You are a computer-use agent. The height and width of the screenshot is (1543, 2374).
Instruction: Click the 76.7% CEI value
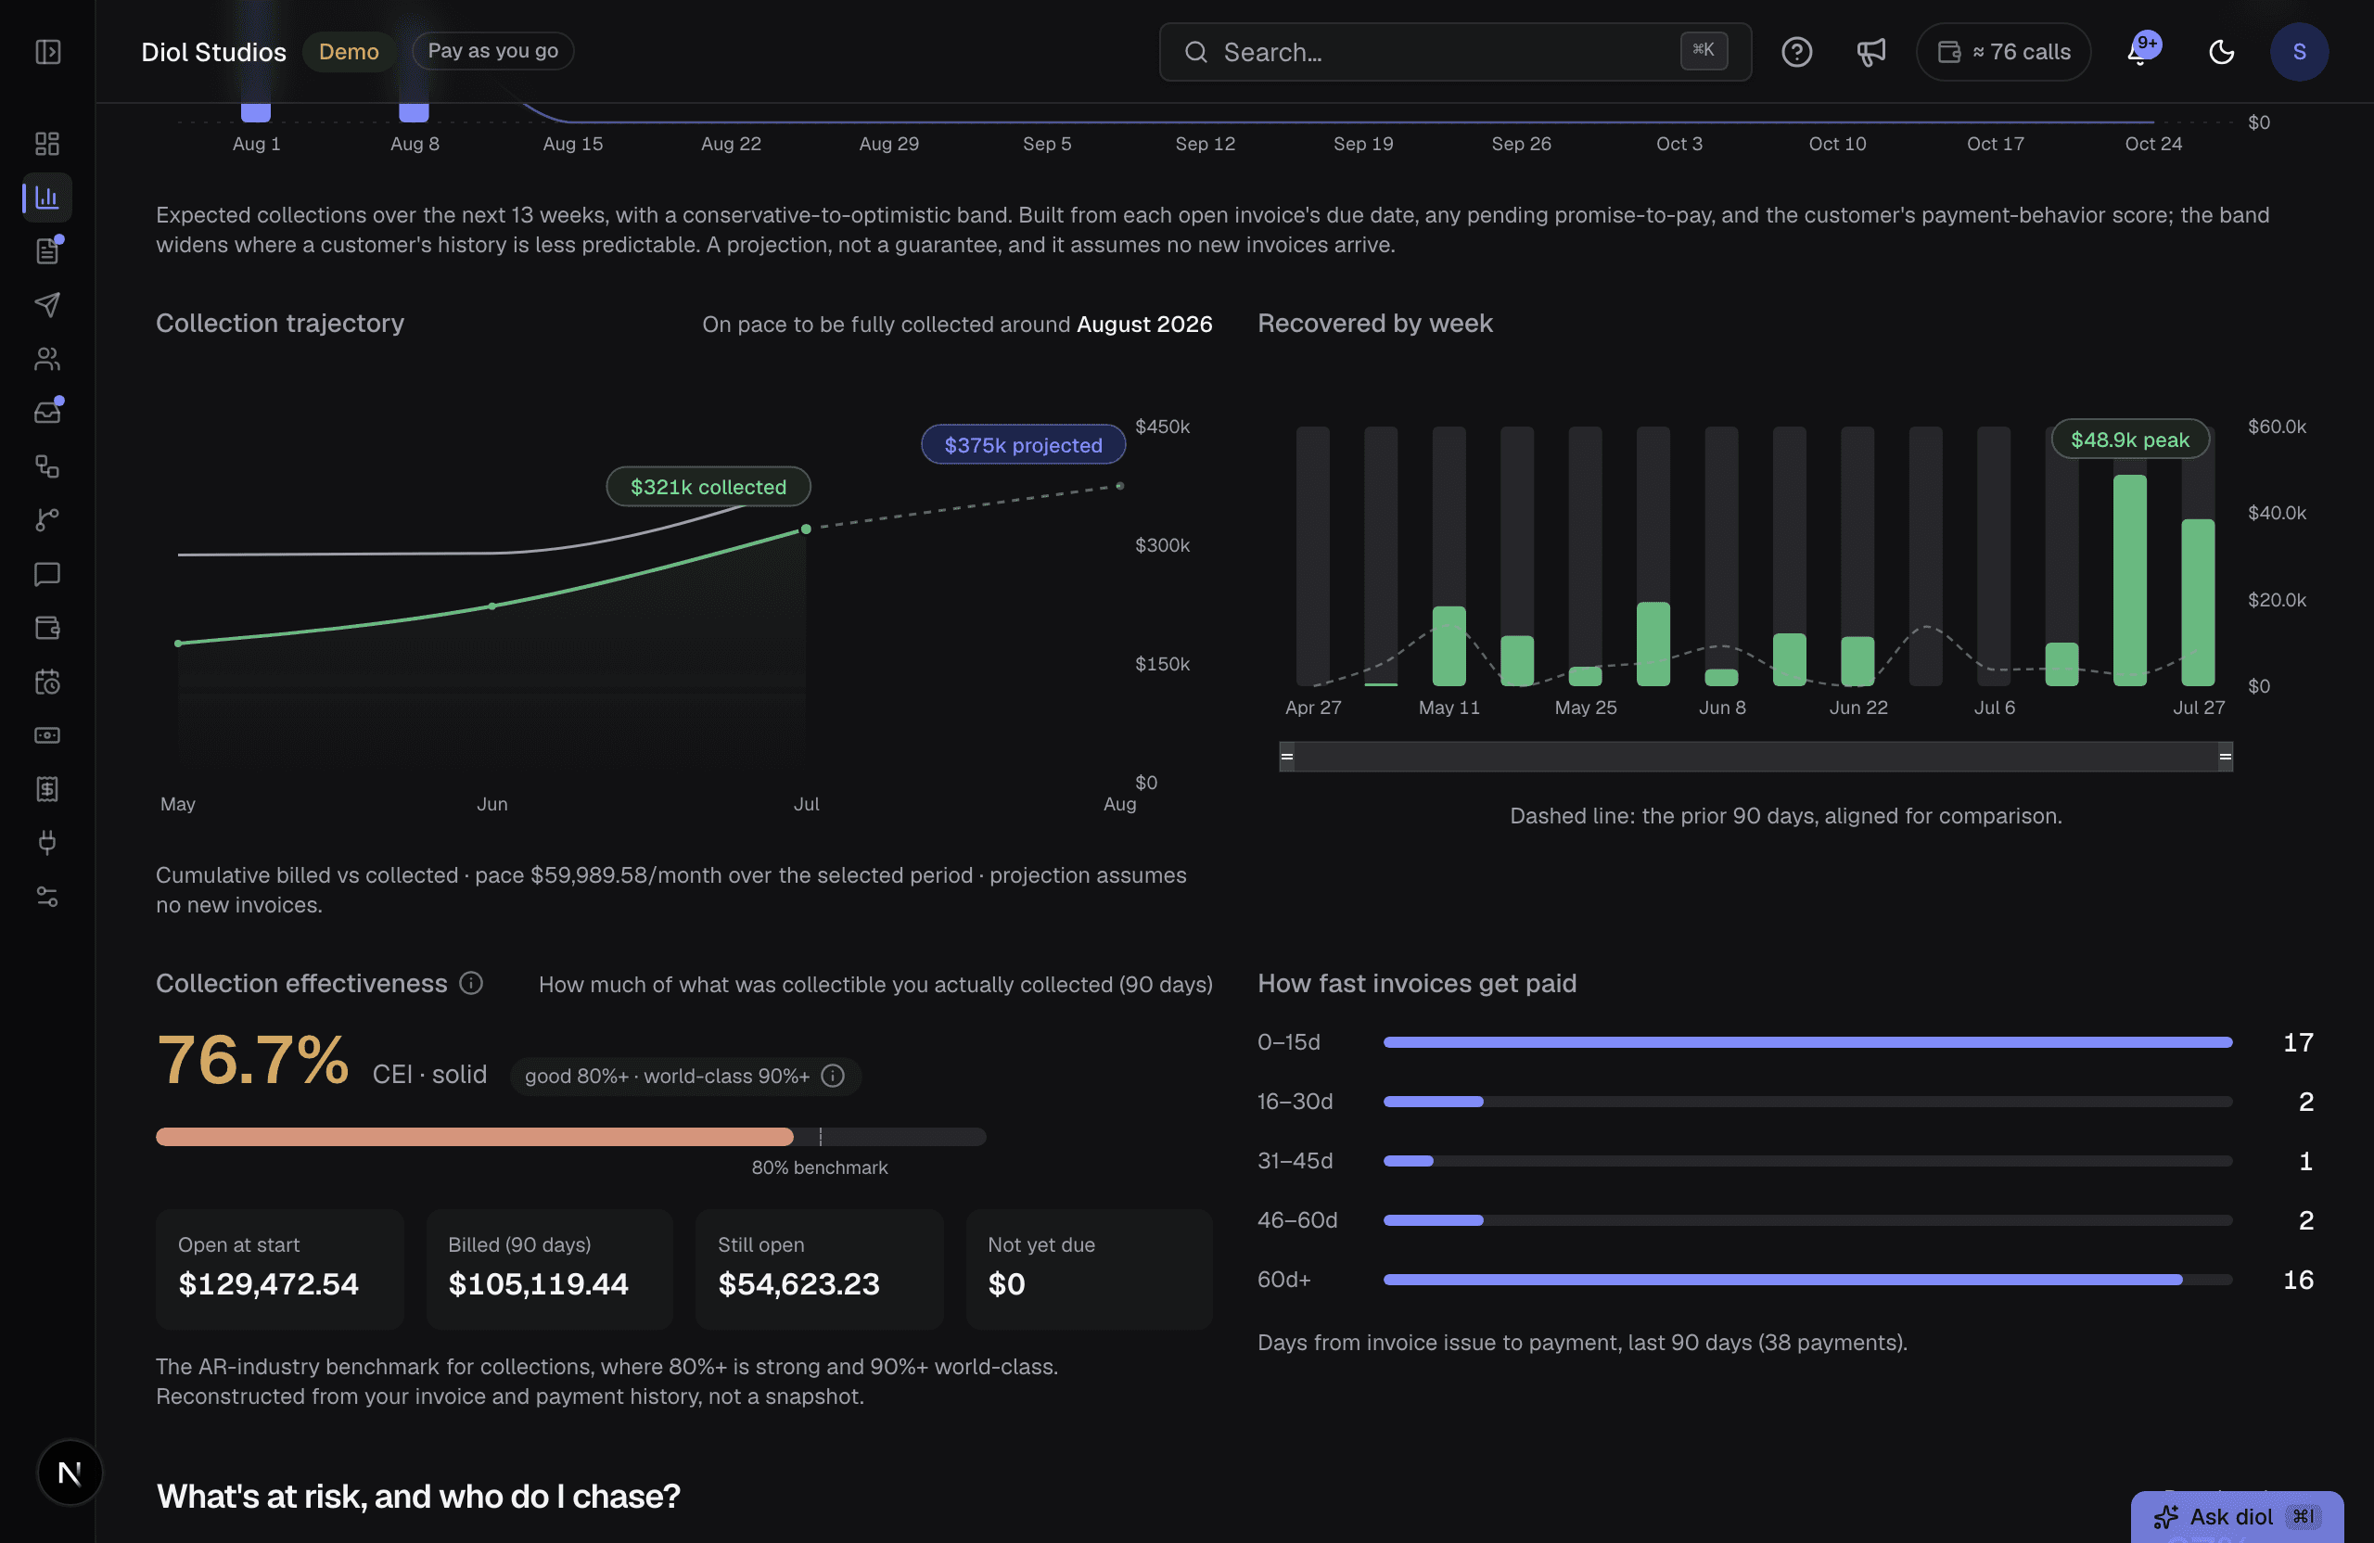[252, 1059]
